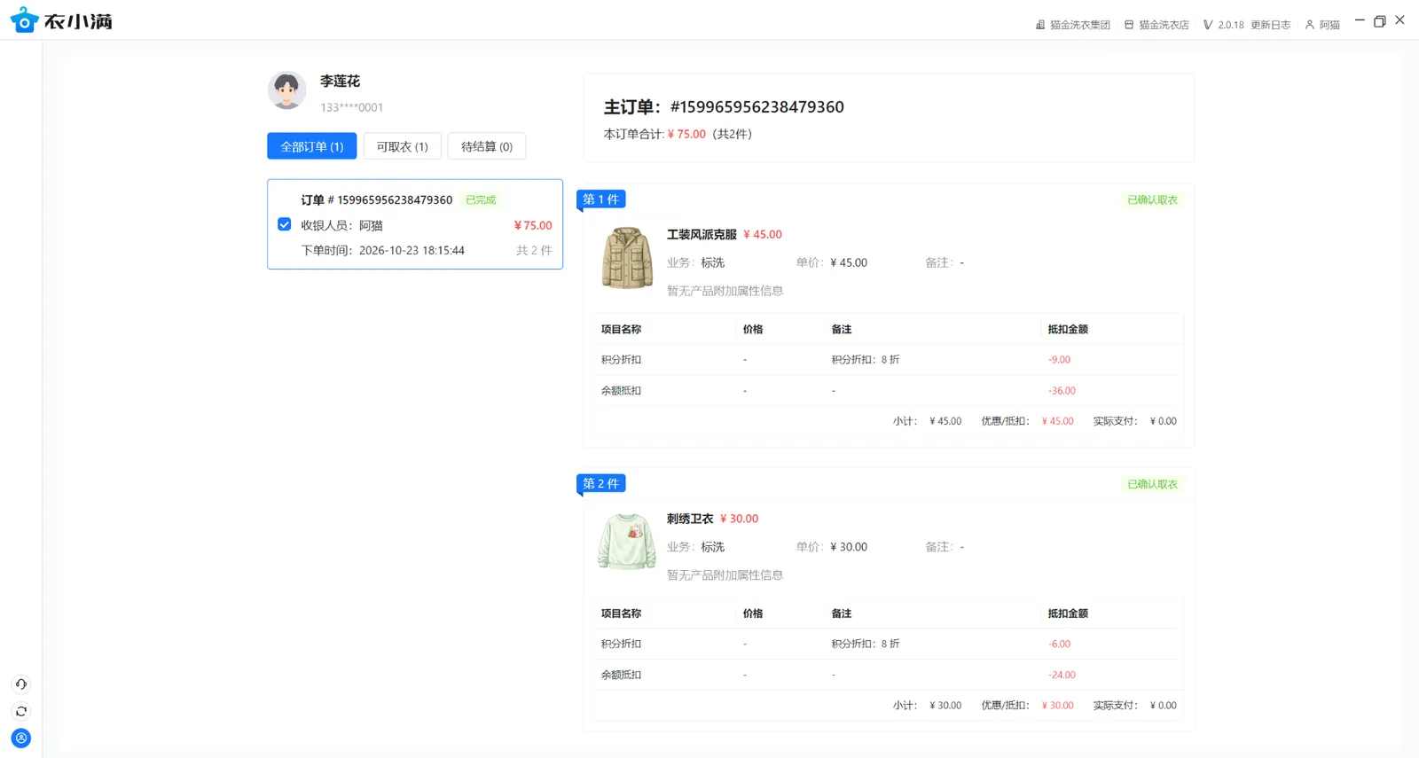Viewport: 1419px width, 758px height.
Task: Restore down the application window
Action: click(1379, 21)
